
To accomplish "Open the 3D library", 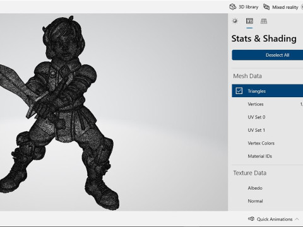I will click(244, 7).
